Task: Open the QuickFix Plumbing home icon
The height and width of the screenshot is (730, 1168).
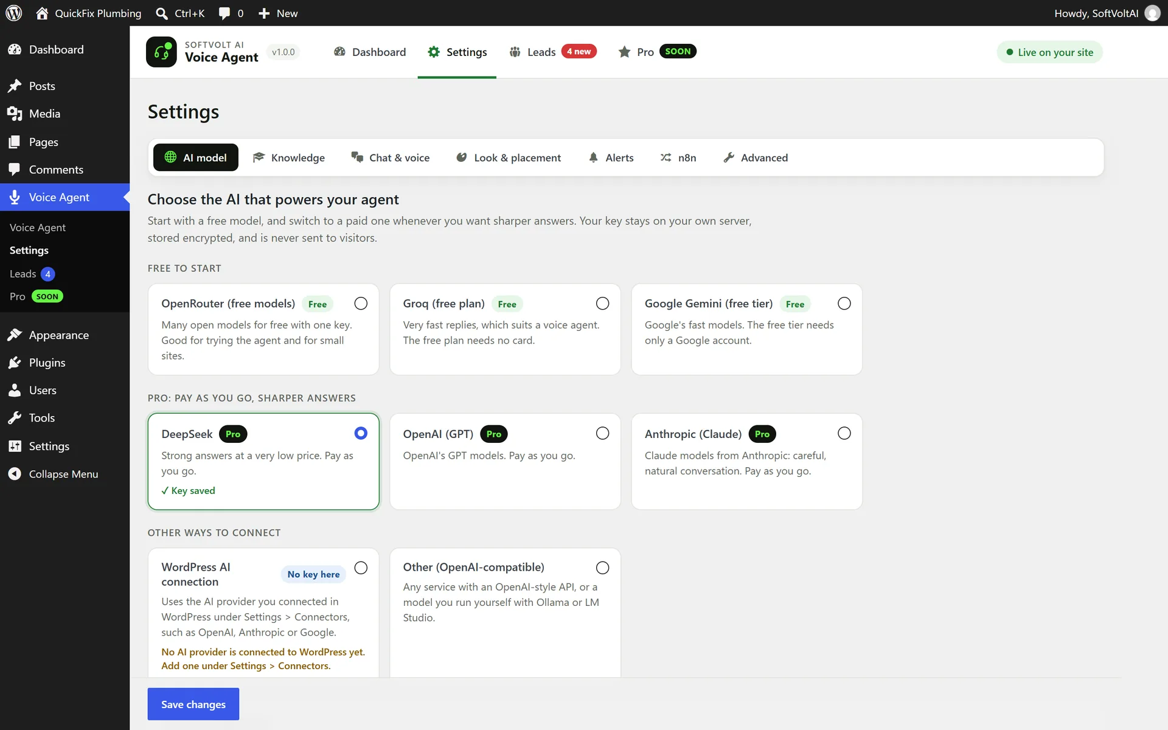Action: (42, 13)
